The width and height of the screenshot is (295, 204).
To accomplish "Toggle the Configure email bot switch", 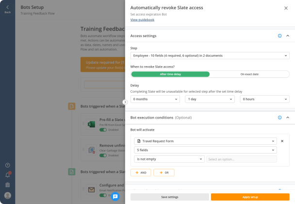I will (103, 195).
